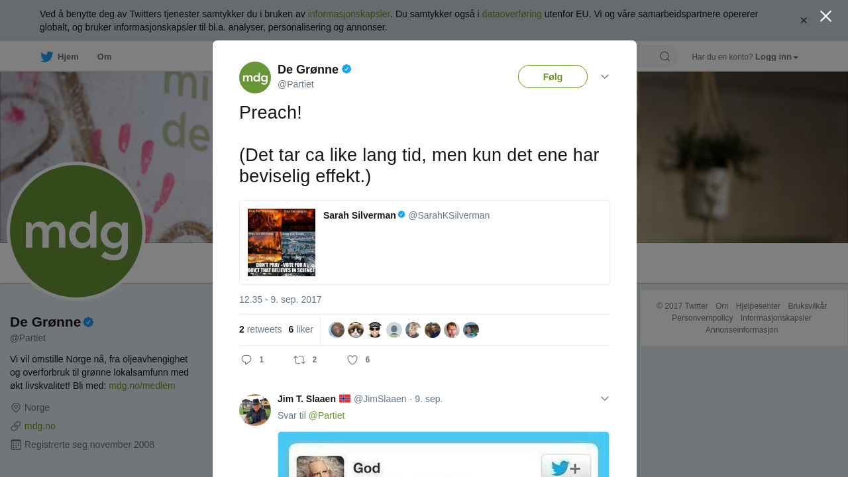The image size is (848, 477).
Task: View the 2 retweets list
Action: (x=260, y=329)
